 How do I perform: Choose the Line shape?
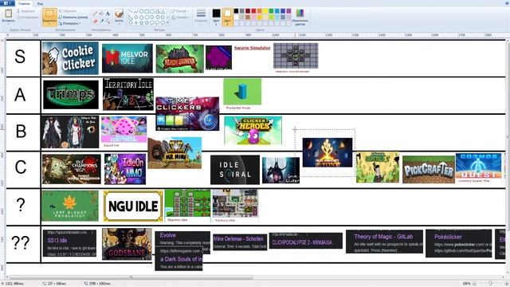point(130,11)
